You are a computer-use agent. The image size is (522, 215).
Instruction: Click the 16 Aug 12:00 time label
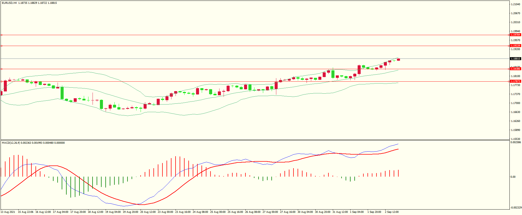click(43, 212)
